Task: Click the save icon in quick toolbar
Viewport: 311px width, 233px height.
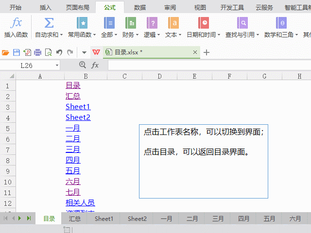Action: [x=16, y=52]
